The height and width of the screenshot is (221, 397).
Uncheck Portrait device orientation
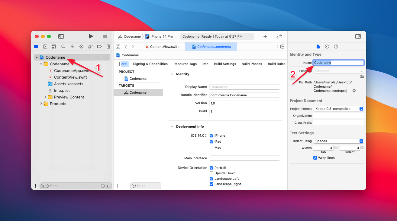[x=211, y=168]
